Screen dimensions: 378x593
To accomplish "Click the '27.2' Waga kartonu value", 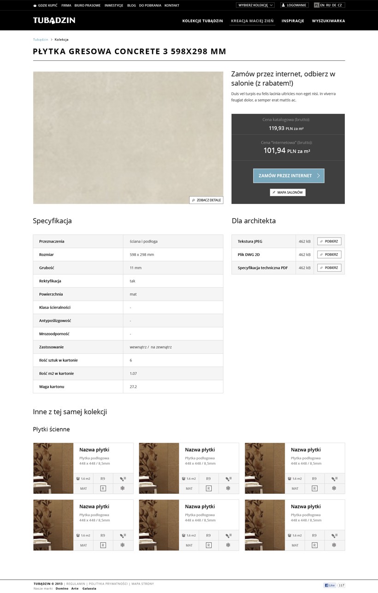I will point(133,386).
